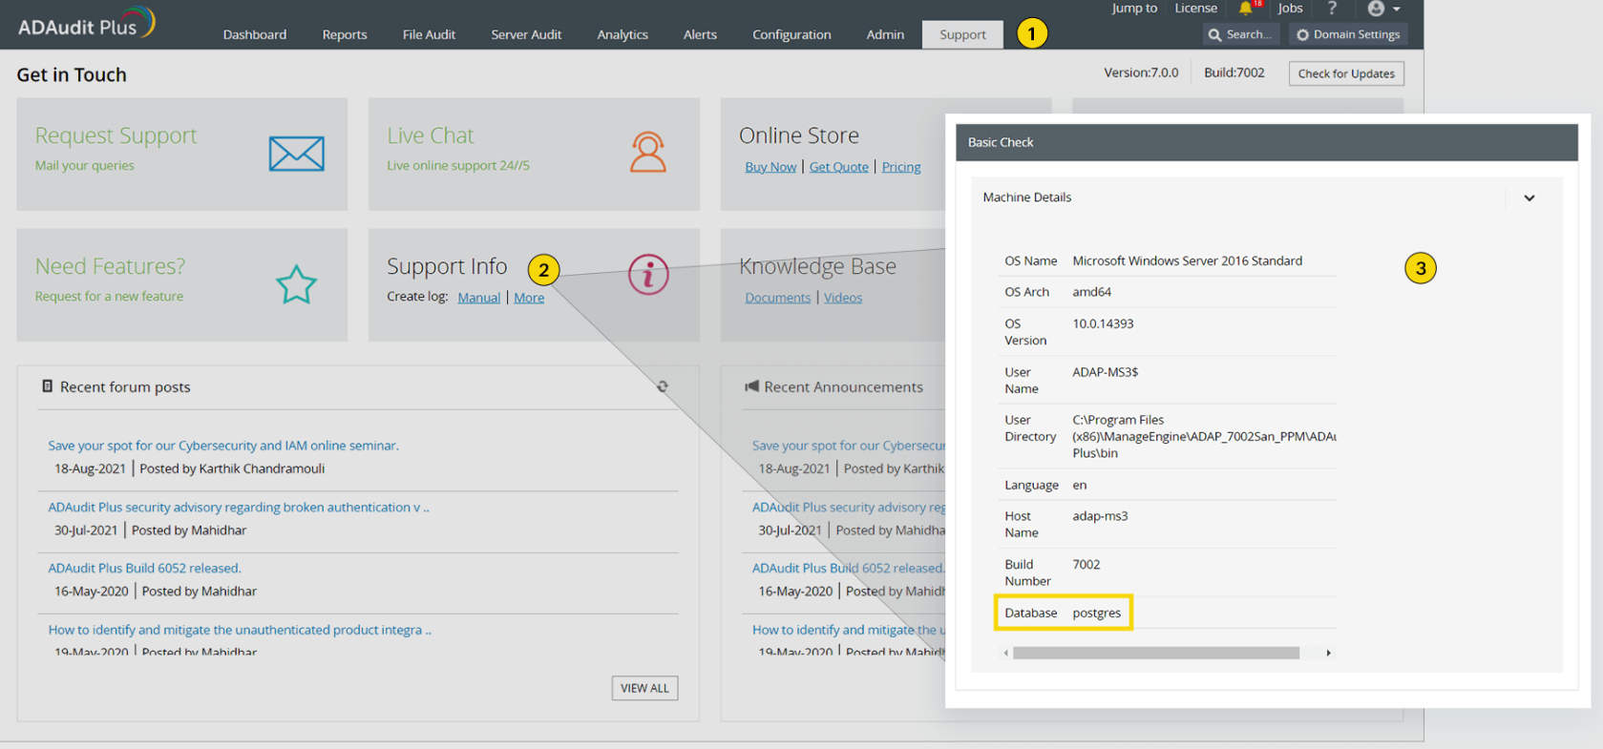Click the 'Version:7.0.0' text

pyautogui.click(x=1141, y=73)
